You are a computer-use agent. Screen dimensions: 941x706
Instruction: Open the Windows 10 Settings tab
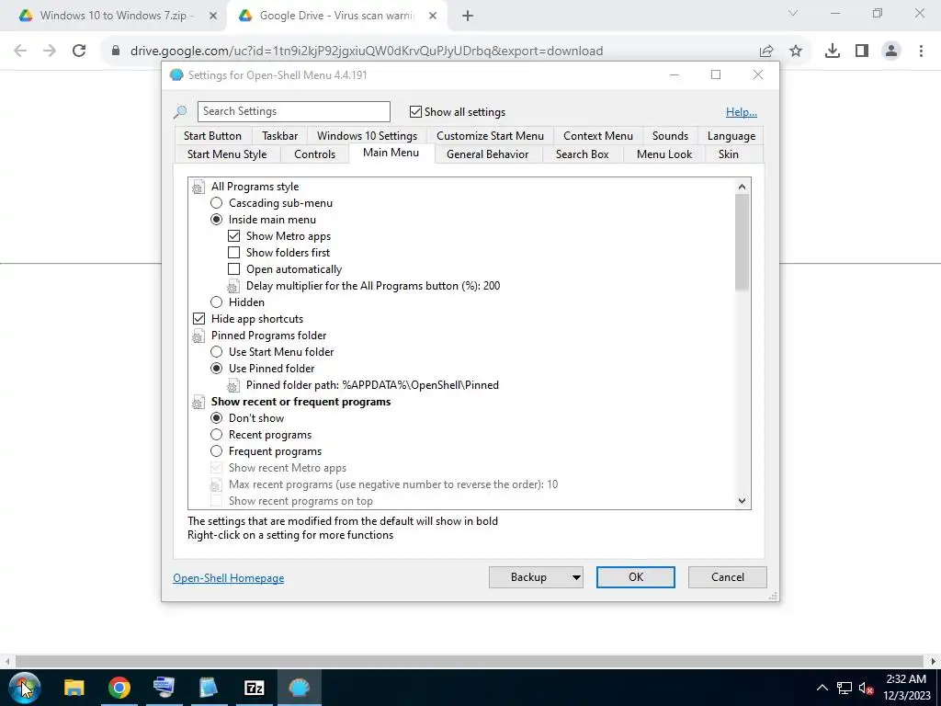[x=368, y=136]
